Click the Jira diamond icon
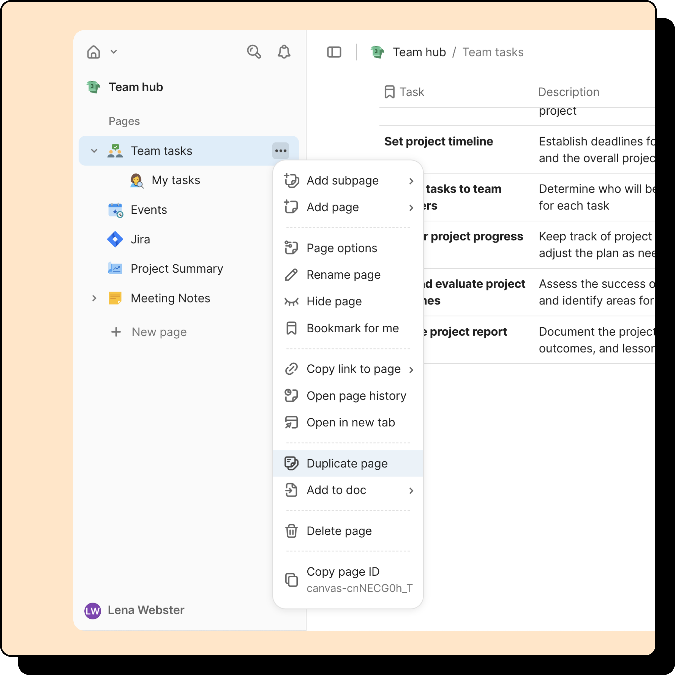Viewport: 675px width, 675px height. click(115, 239)
